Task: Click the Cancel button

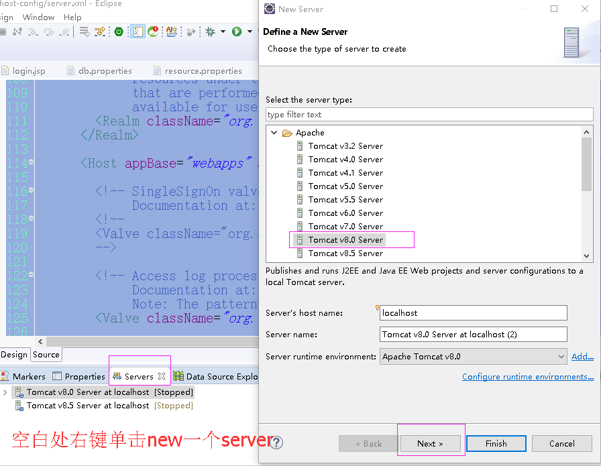Action: [562, 443]
